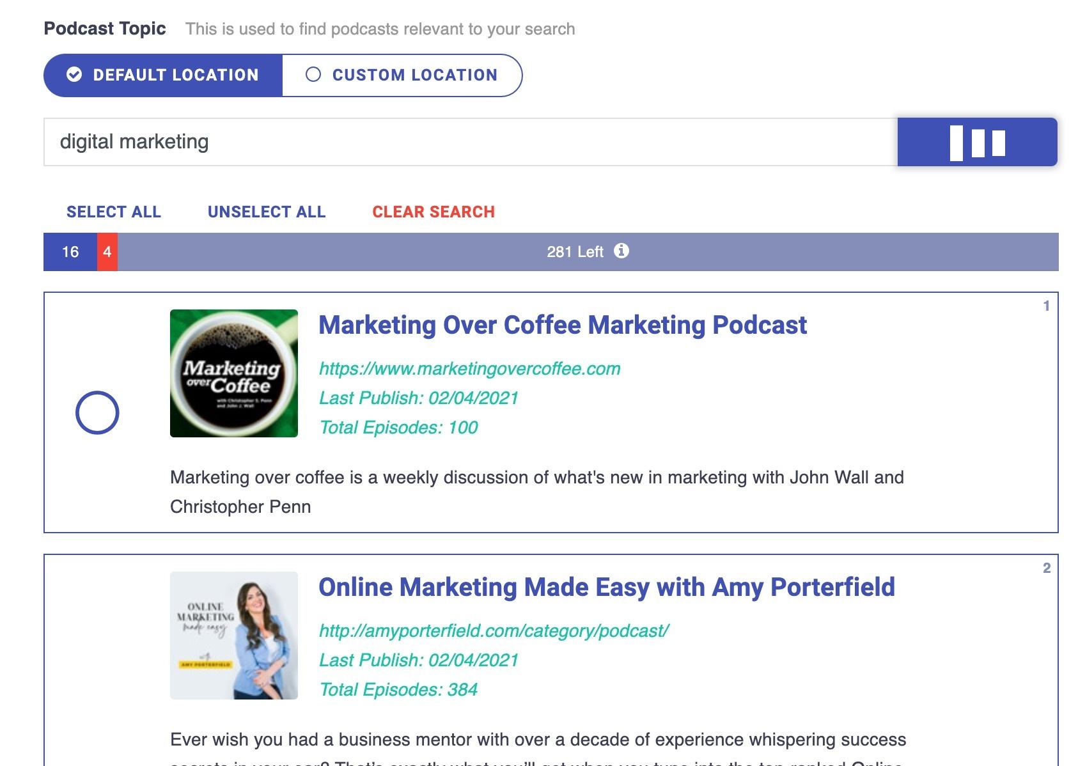Image resolution: width=1078 pixels, height=766 pixels.
Task: Click Total Episodes: 384 text
Action: pyautogui.click(x=398, y=690)
